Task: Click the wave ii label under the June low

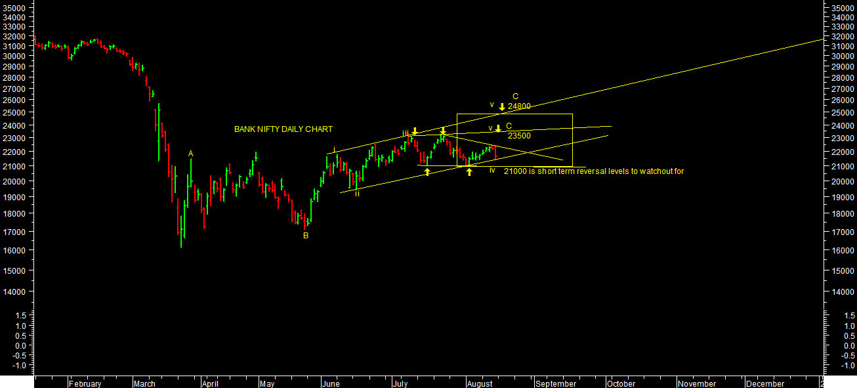Action: point(357,194)
